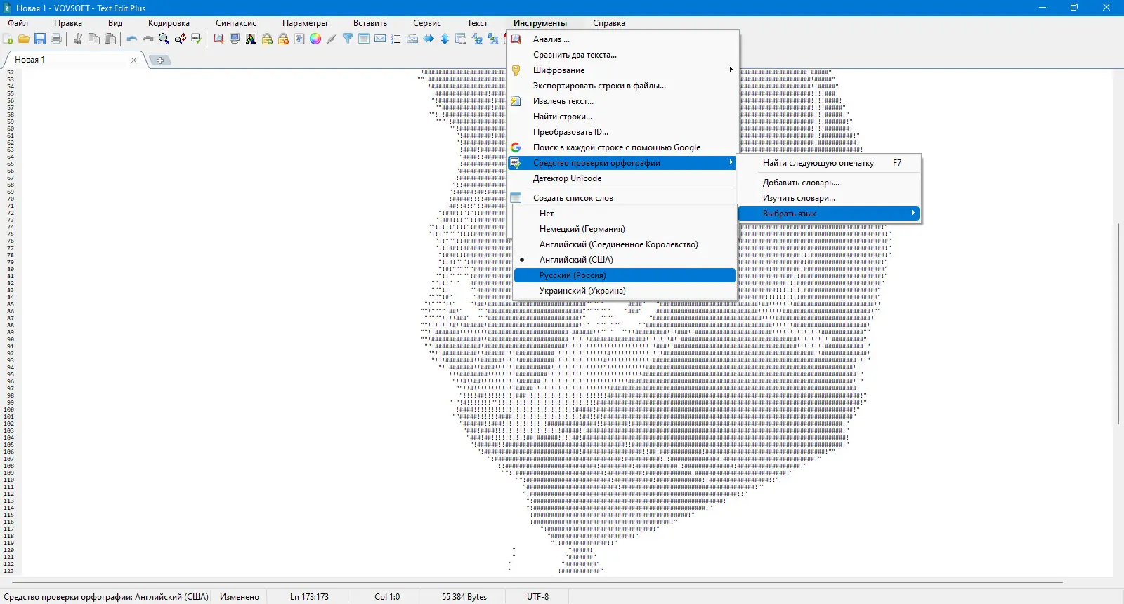The width and height of the screenshot is (1124, 604).
Task: Choose 'Детектор Unicode' entry
Action: (622, 178)
